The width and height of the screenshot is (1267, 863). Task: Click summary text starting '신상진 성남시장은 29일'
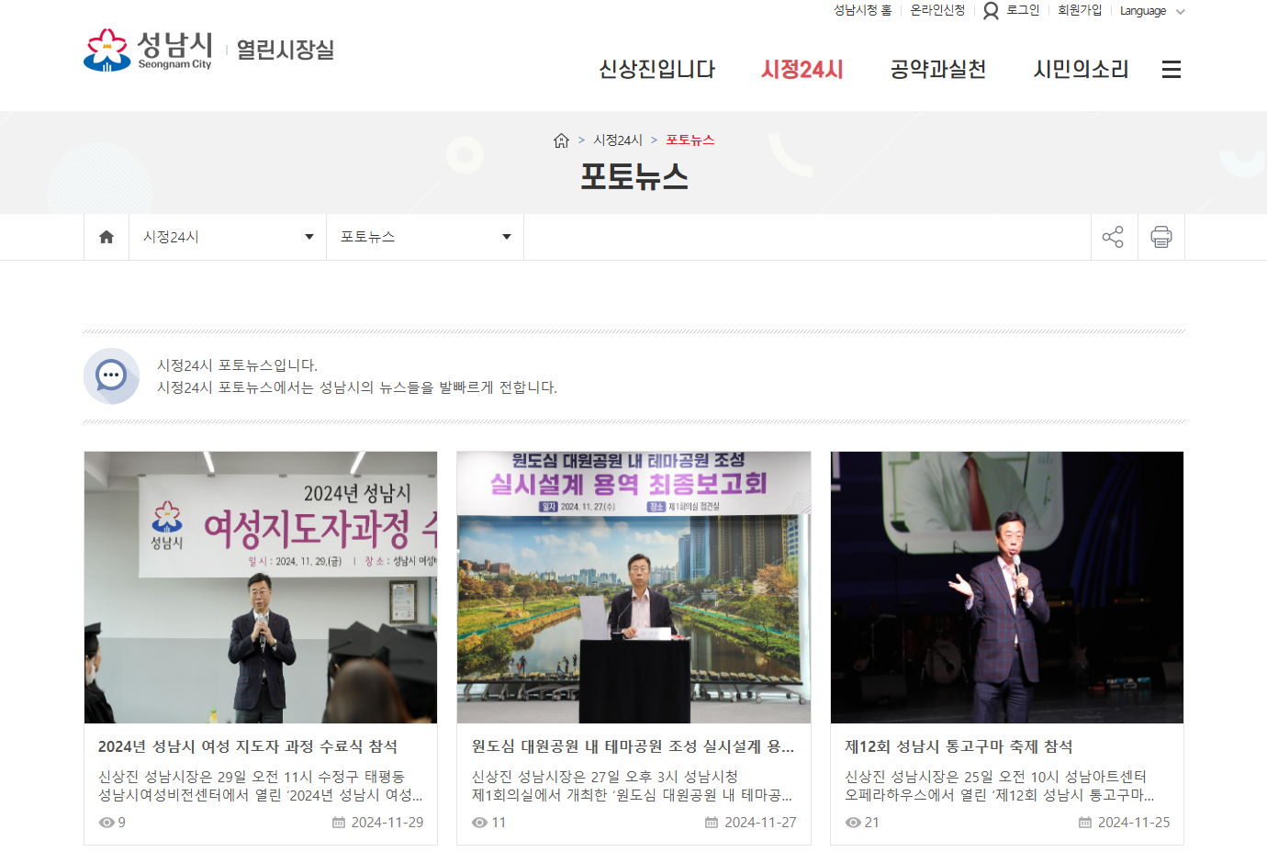tap(261, 786)
